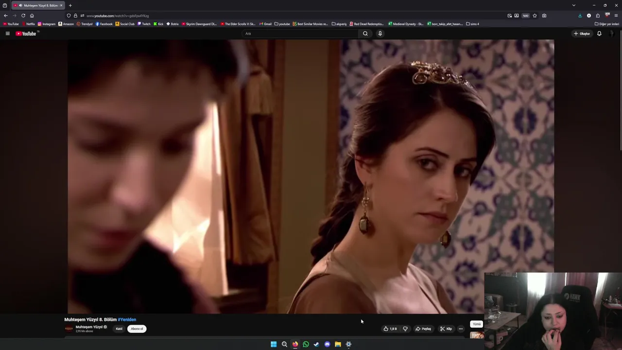The image size is (622, 350).
Task: Open Discord from taskbar
Action: (x=327, y=344)
